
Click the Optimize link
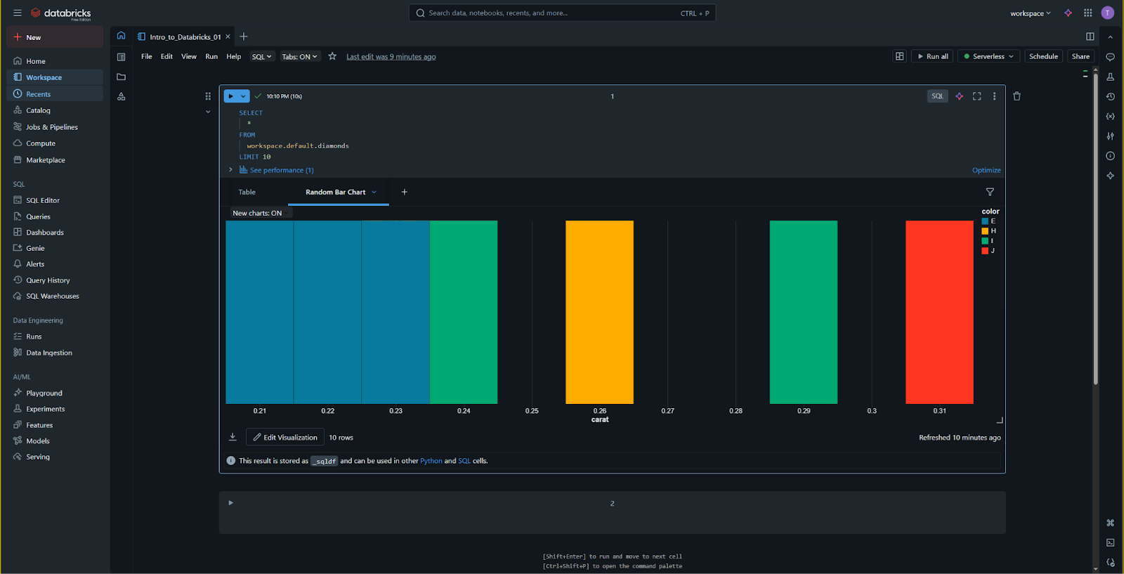(986, 170)
